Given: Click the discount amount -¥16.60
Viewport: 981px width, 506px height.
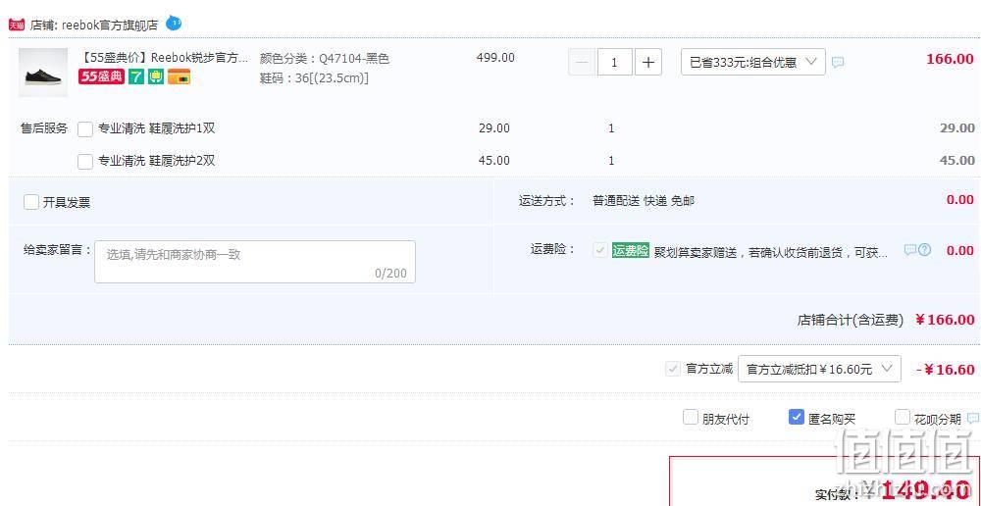Looking at the screenshot, I should point(946,369).
